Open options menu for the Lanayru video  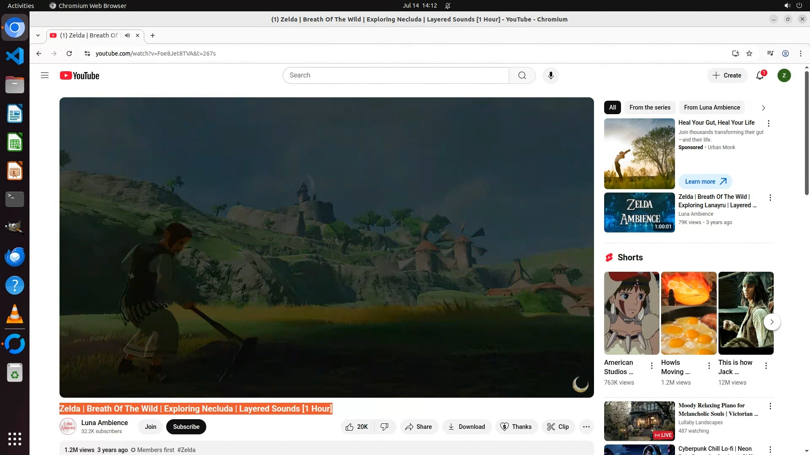[770, 198]
